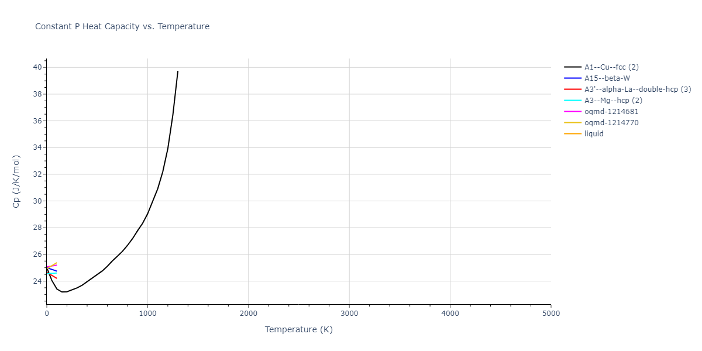Hide the oqmd-1214770 series in legend
The height and width of the screenshot is (351, 702).
(x=611, y=123)
